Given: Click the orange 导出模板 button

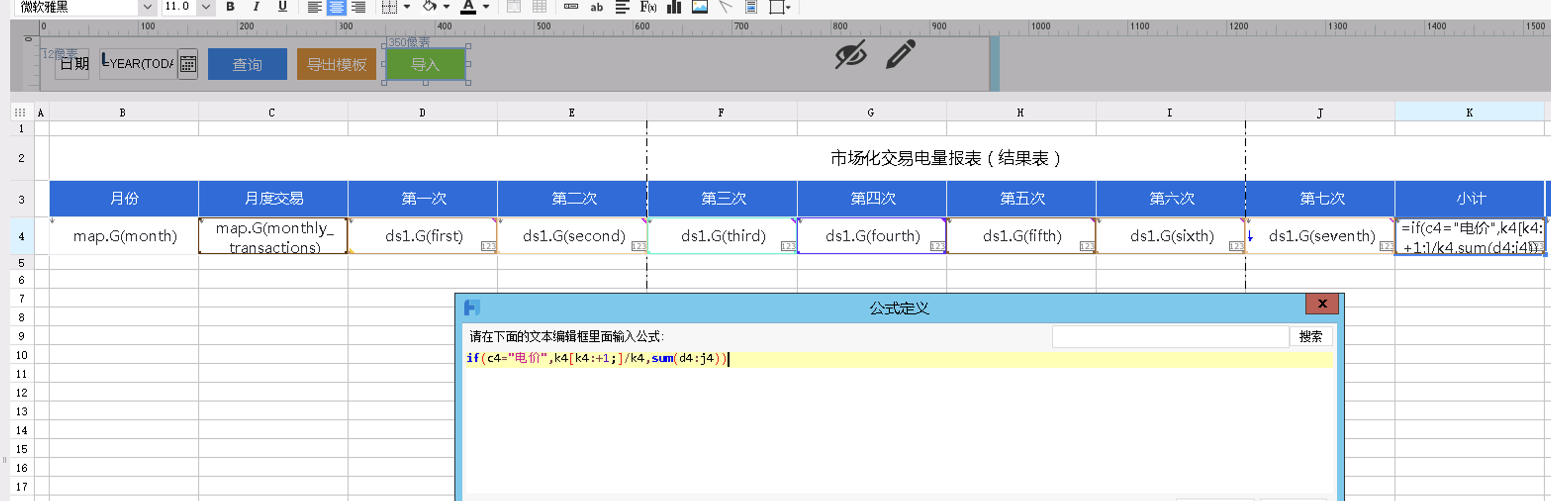Looking at the screenshot, I should [337, 64].
